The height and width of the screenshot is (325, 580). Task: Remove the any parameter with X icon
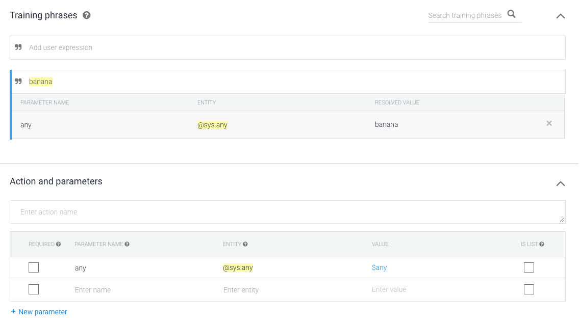[549, 123]
